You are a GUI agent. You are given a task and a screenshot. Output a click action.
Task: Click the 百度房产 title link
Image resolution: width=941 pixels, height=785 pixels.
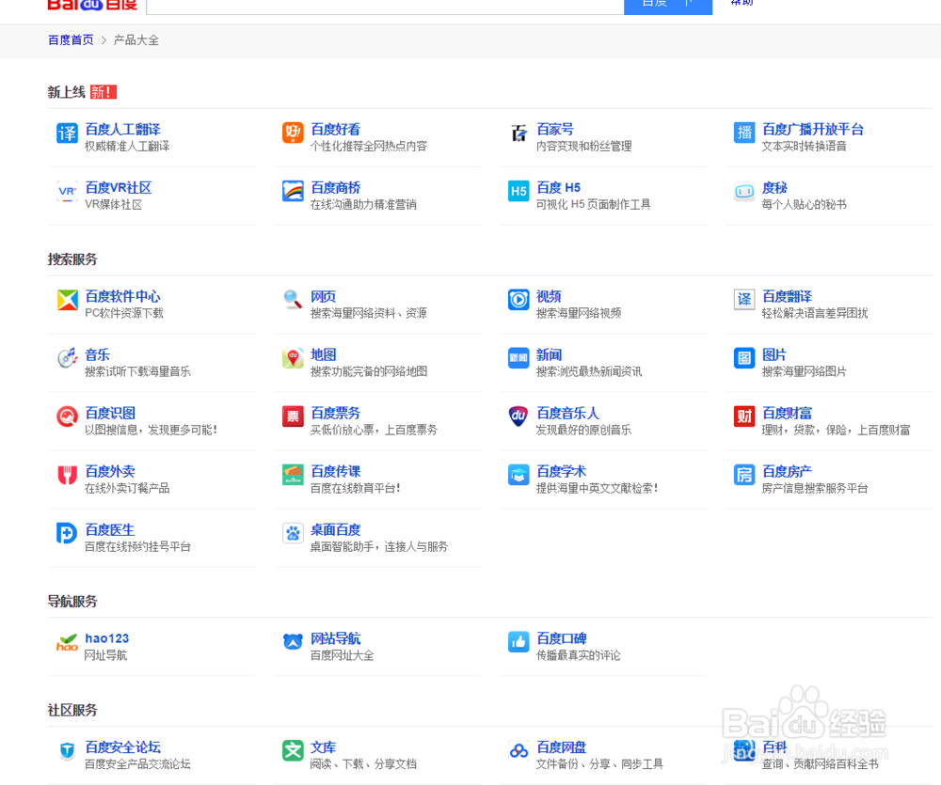click(787, 471)
